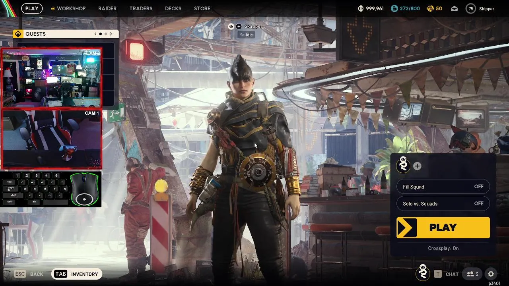
Task: Click the gold striped icon beside 50
Action: [430, 8]
